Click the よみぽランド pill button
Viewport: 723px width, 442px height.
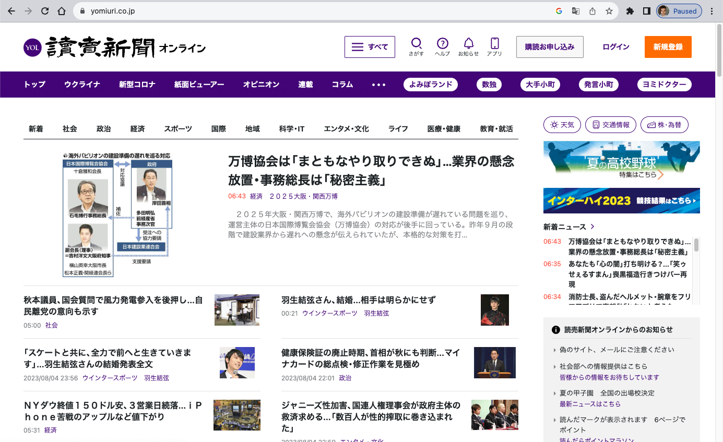[x=431, y=85]
